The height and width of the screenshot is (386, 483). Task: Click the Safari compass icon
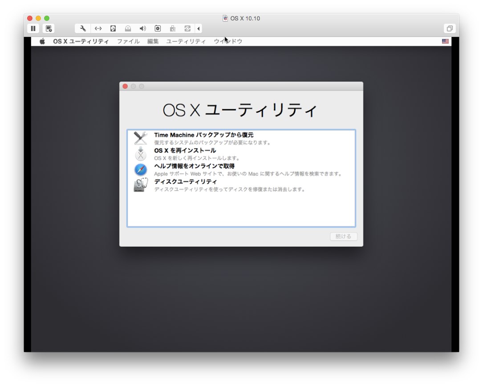[x=141, y=169]
